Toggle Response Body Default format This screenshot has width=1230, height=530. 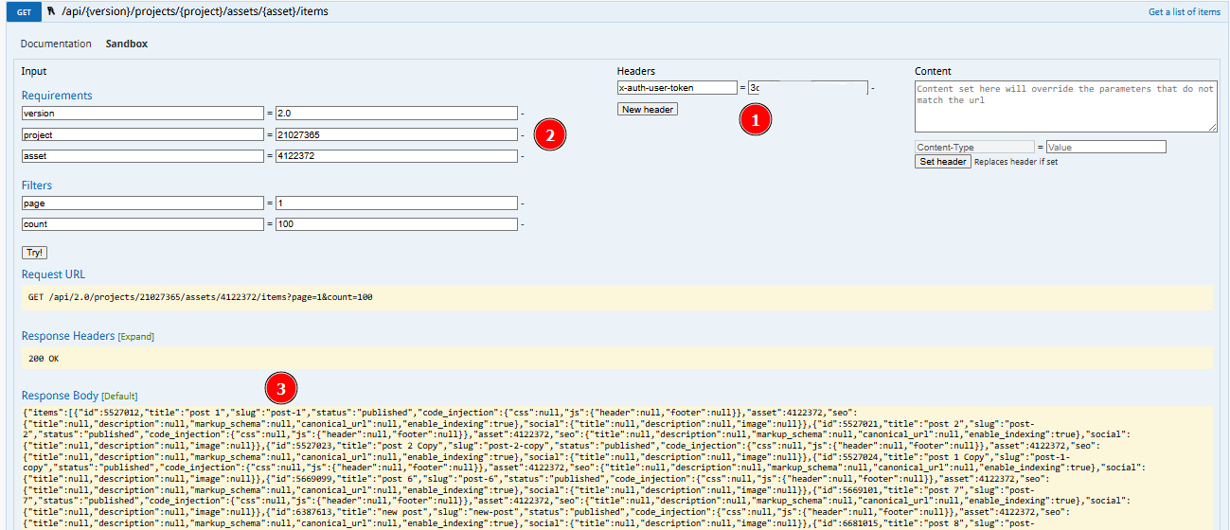click(x=120, y=396)
